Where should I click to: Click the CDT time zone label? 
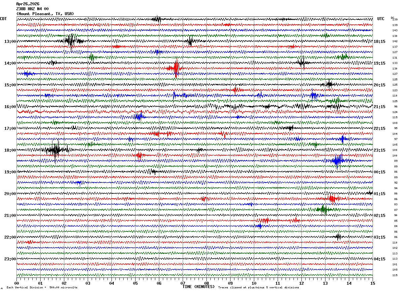(x=3, y=19)
